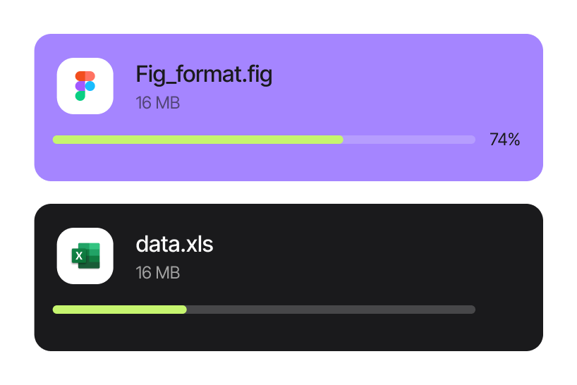This screenshot has height=385, width=577.
Task: Click the gray unfilled part of data.xls progress bar
Action: 332,310
